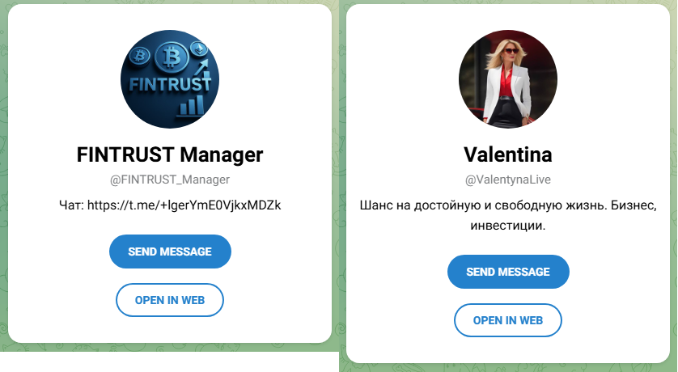Select the @ValentynaLive username
The height and width of the screenshot is (372, 678).
click(x=507, y=180)
